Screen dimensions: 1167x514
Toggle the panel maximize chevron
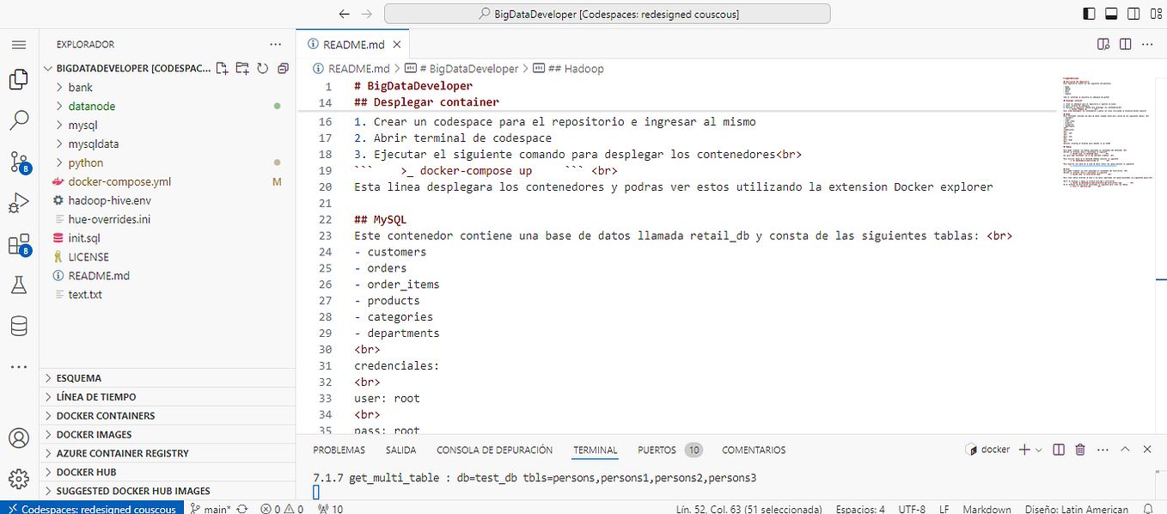pyautogui.click(x=1125, y=449)
